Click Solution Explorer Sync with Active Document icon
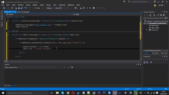169x95 pixels. click(x=158, y=15)
